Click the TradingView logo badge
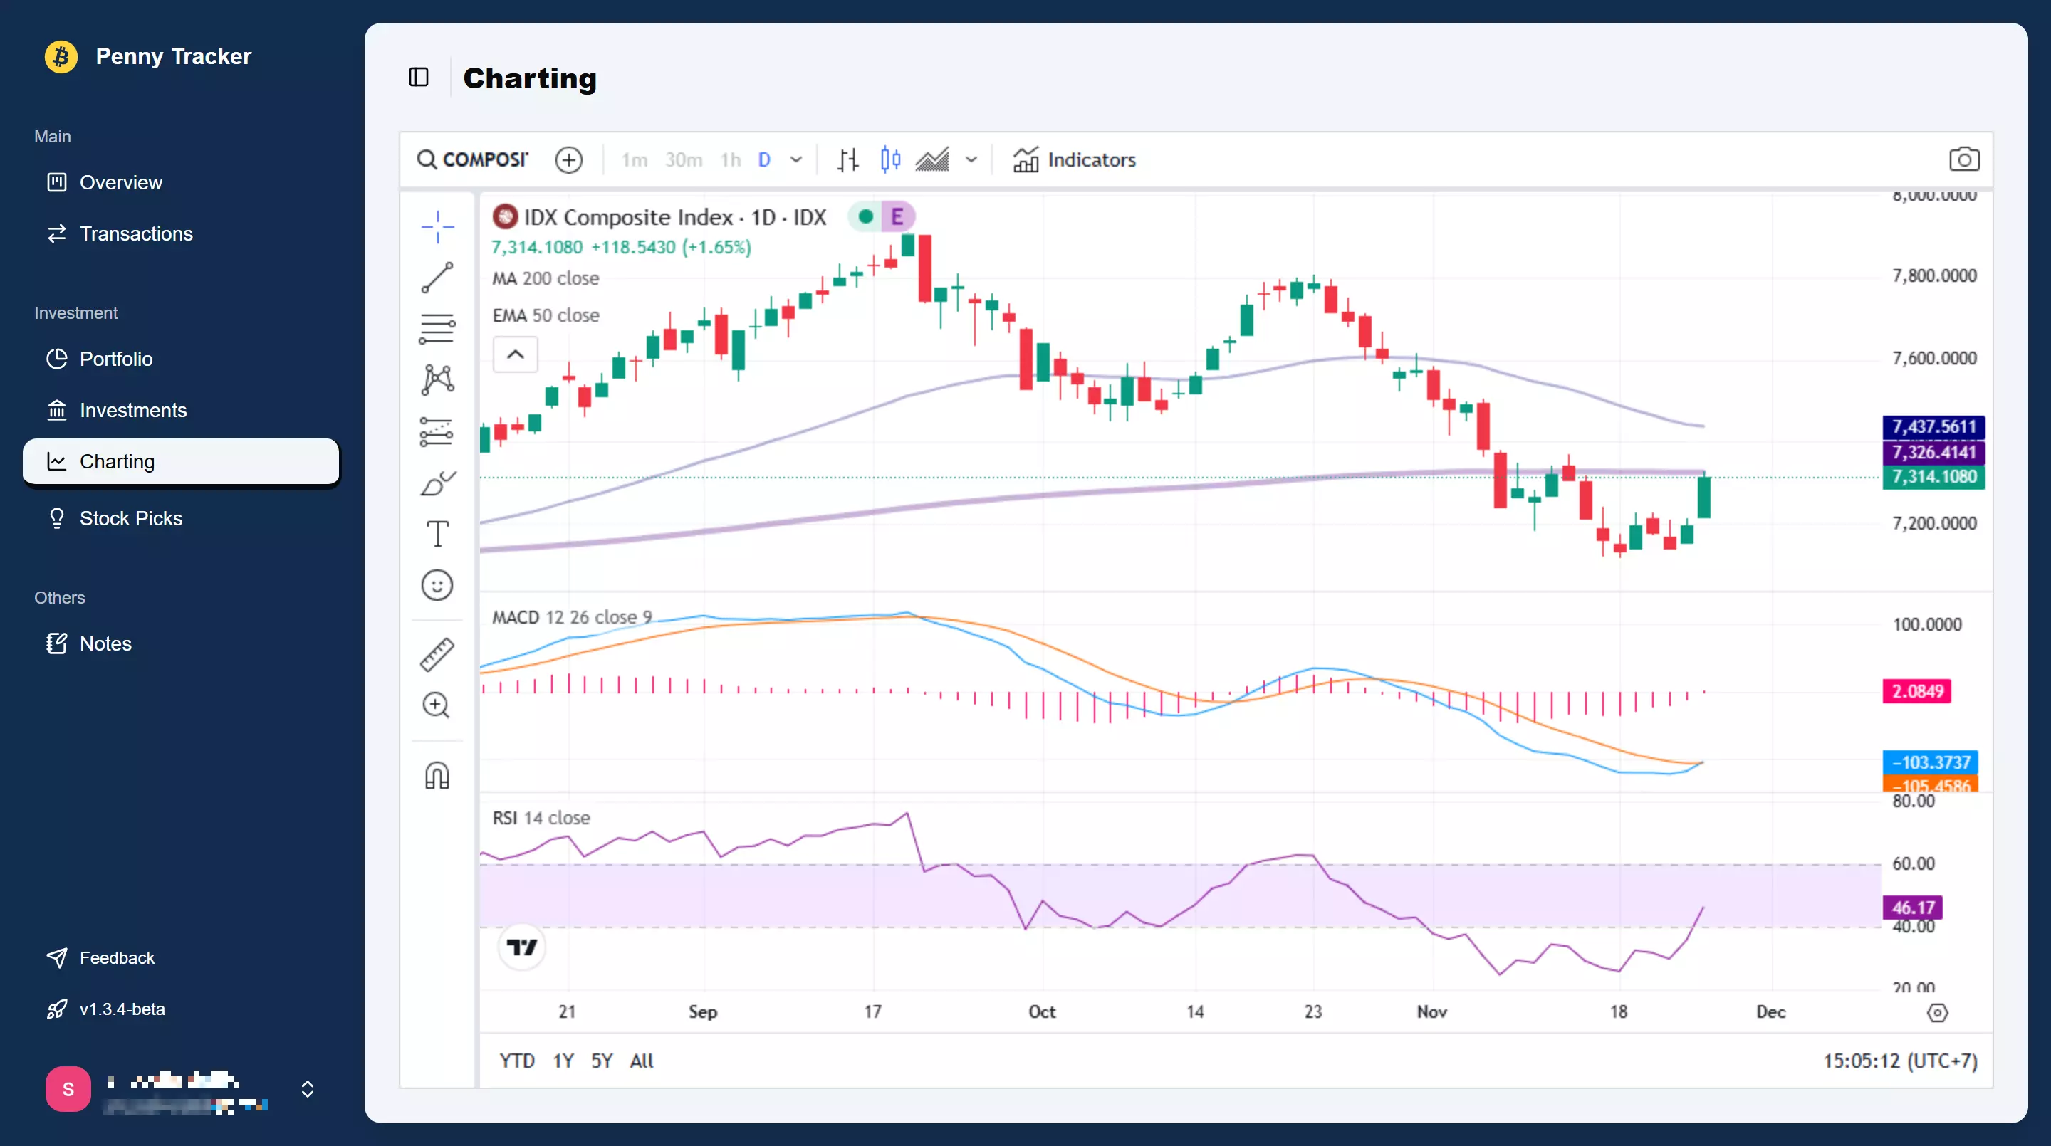 click(522, 947)
